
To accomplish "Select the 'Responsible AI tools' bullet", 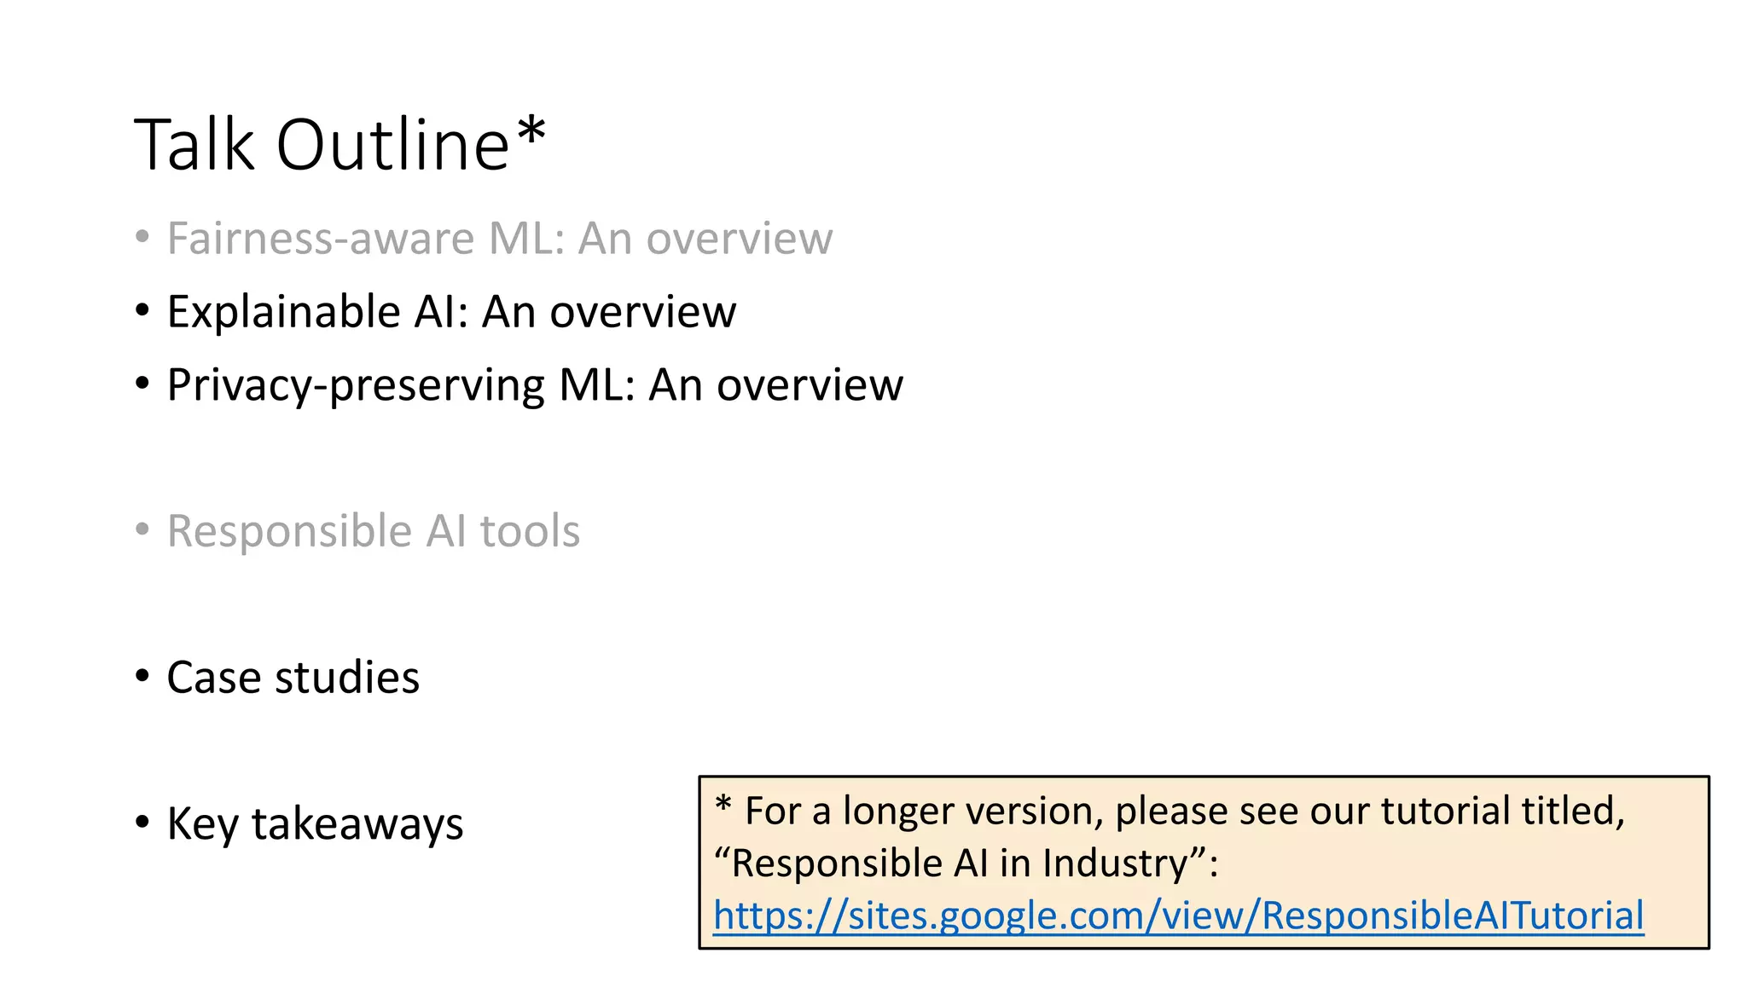I will tap(374, 531).
